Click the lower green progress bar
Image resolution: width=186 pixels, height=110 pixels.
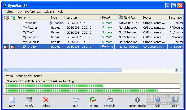(93, 91)
